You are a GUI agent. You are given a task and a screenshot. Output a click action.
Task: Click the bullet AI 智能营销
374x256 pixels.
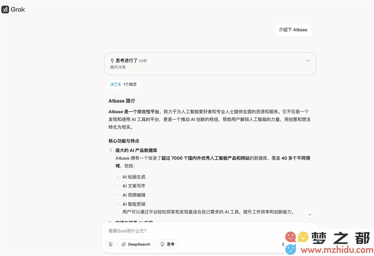(x=134, y=204)
